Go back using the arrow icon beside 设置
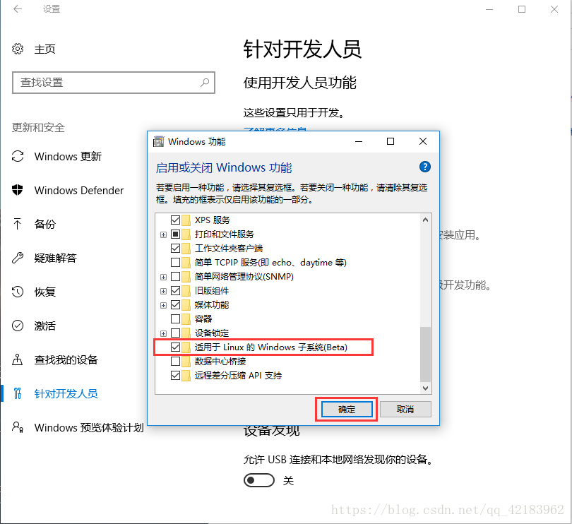 [x=18, y=8]
